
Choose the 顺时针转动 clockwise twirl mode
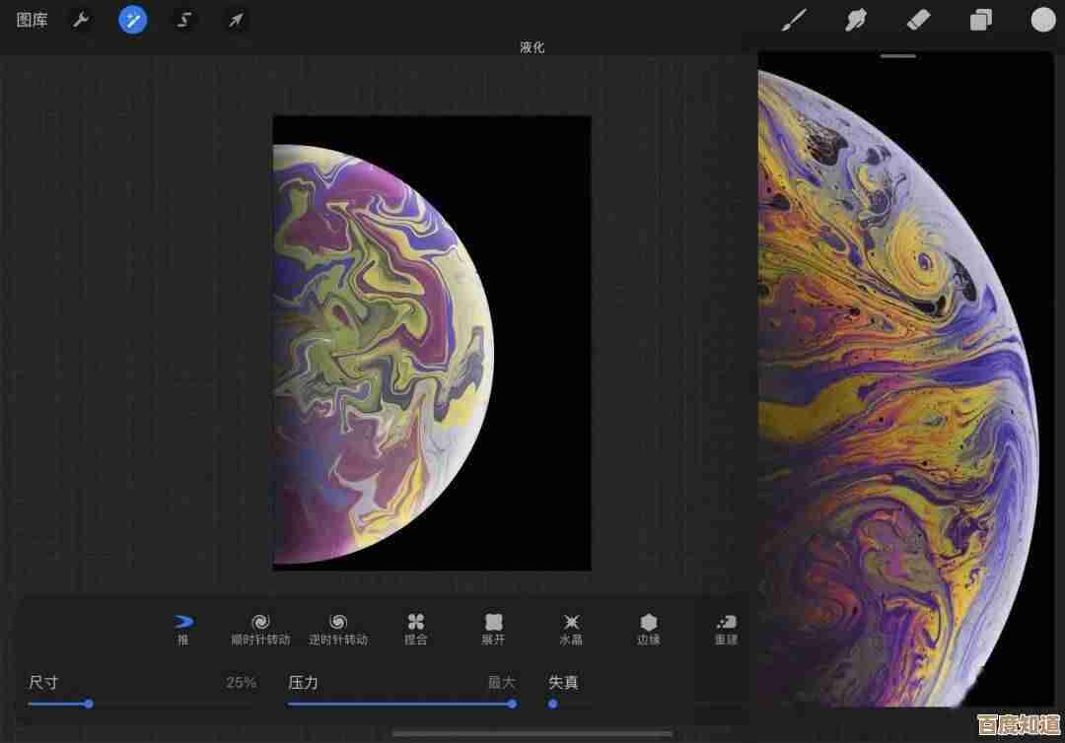tap(260, 628)
